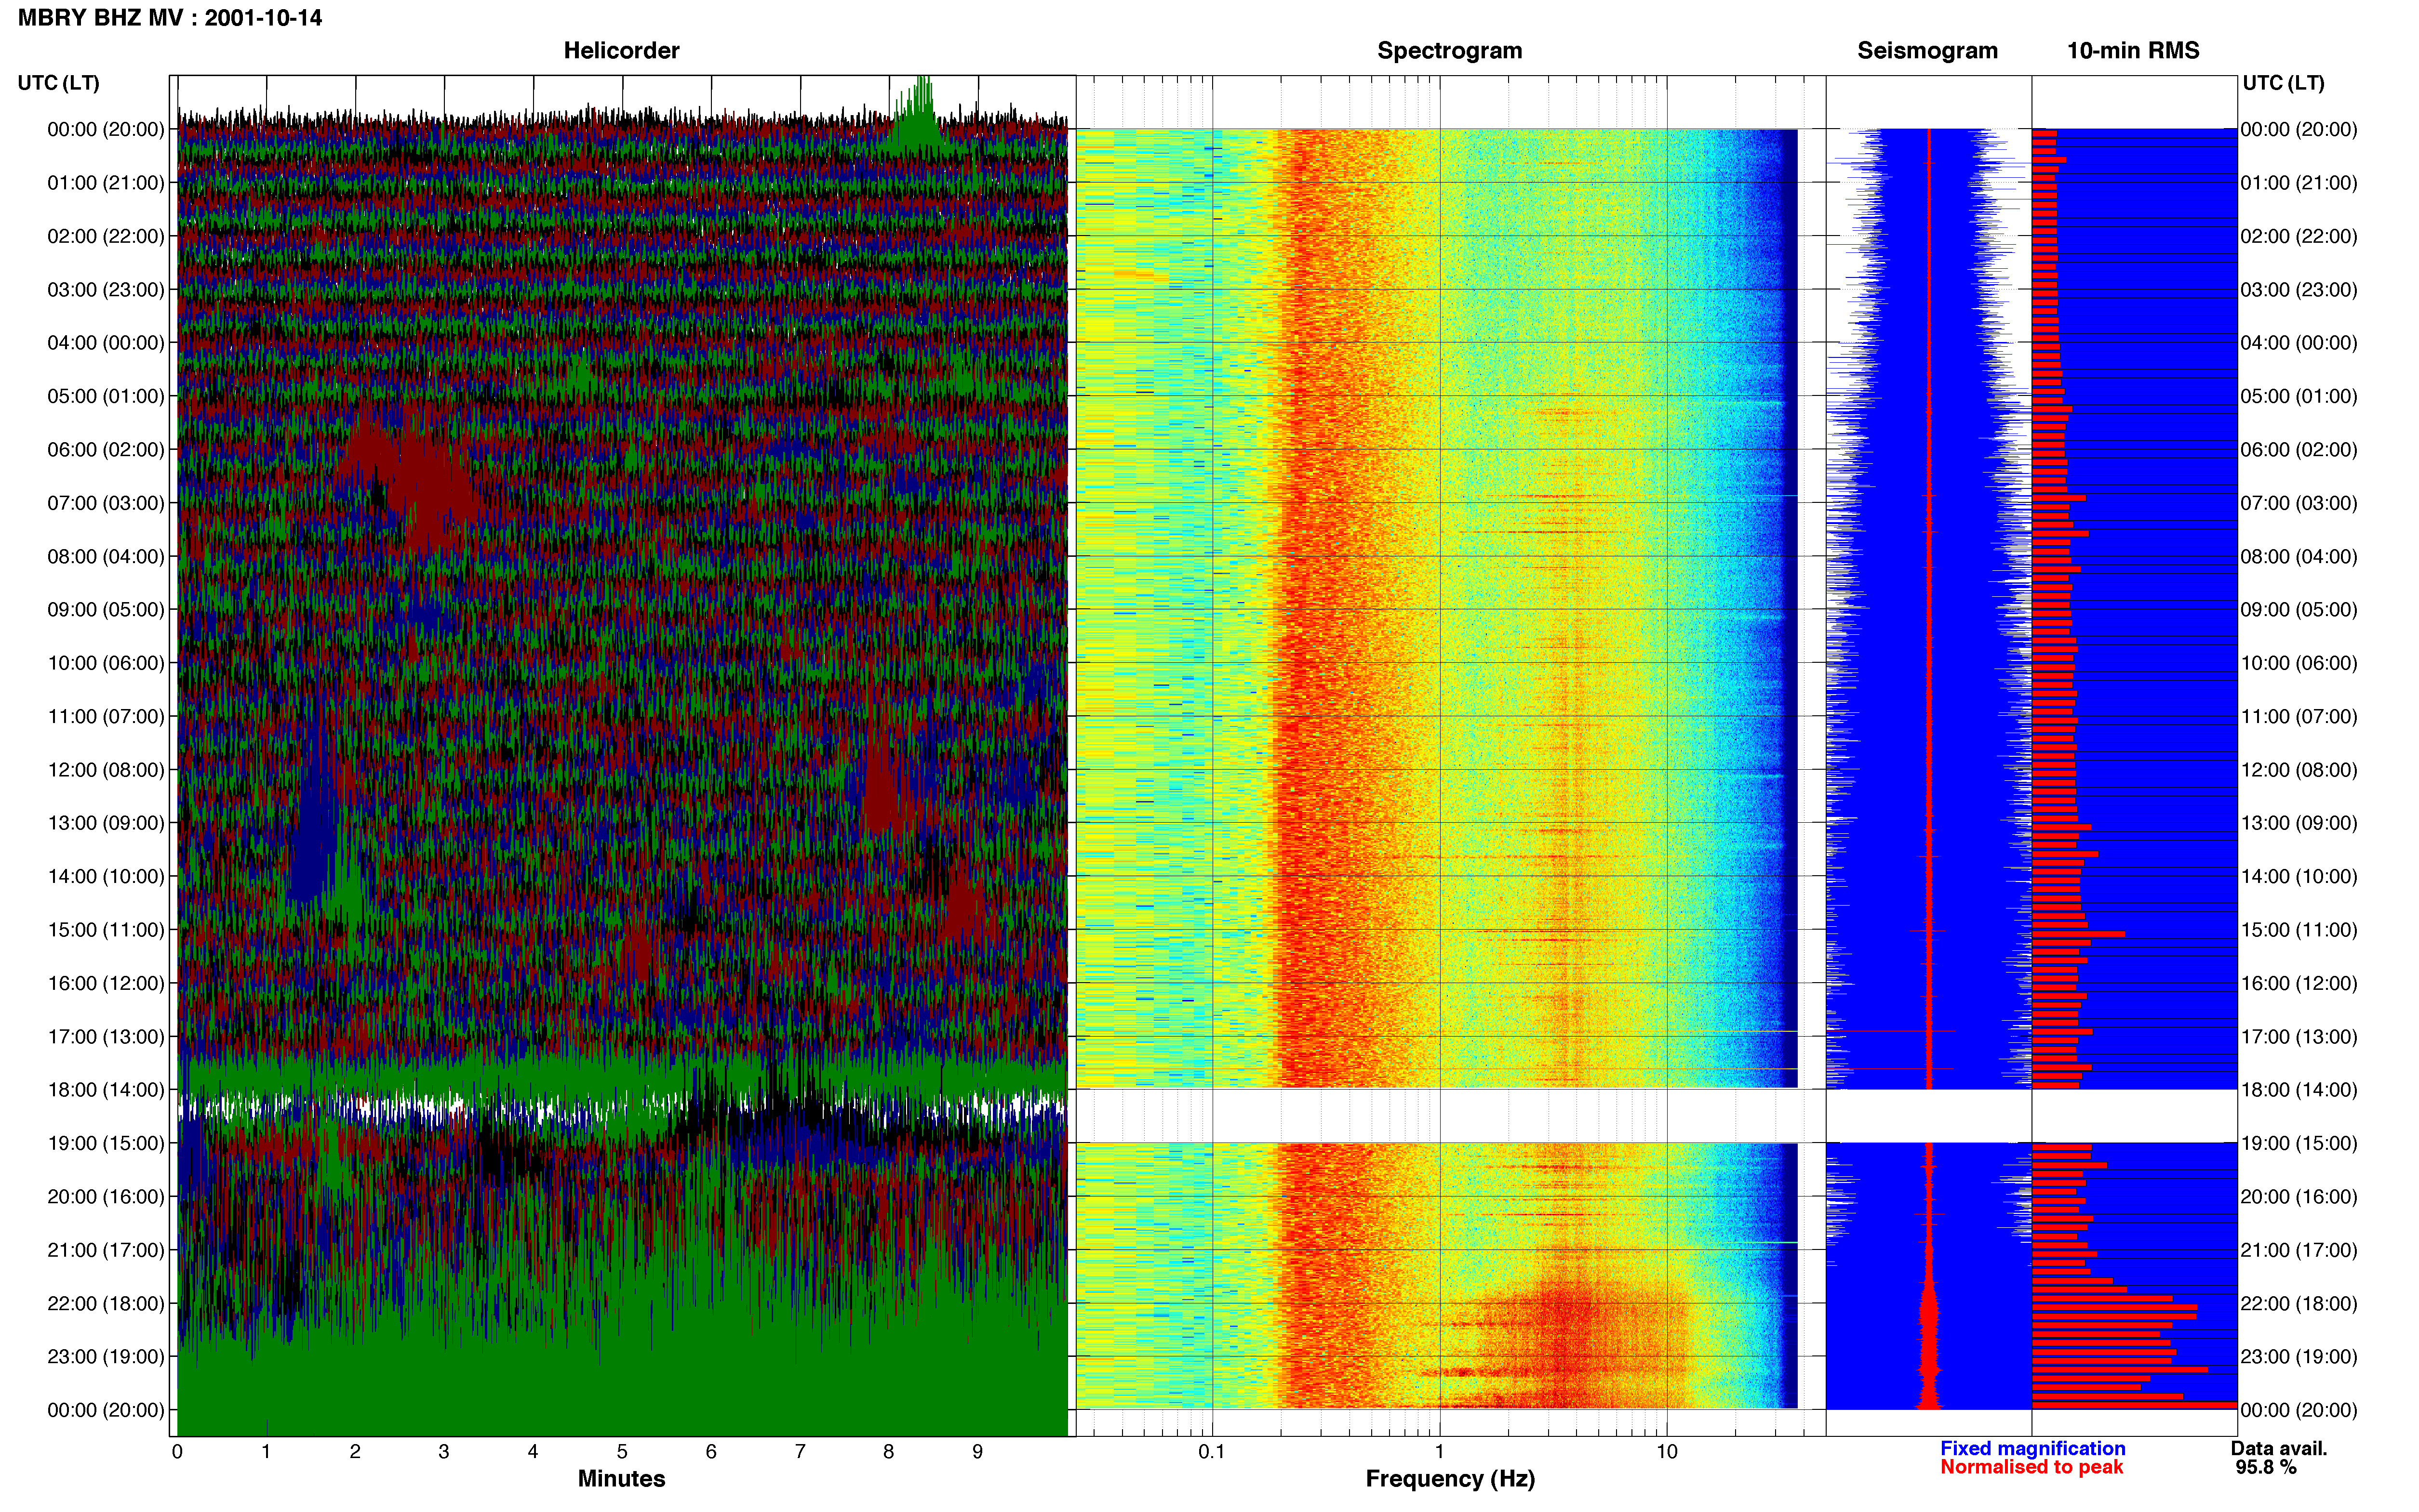Click the 'Minutes' x-axis label
Image resolution: width=2419 pixels, height=1512 pixels.
coord(621,1479)
